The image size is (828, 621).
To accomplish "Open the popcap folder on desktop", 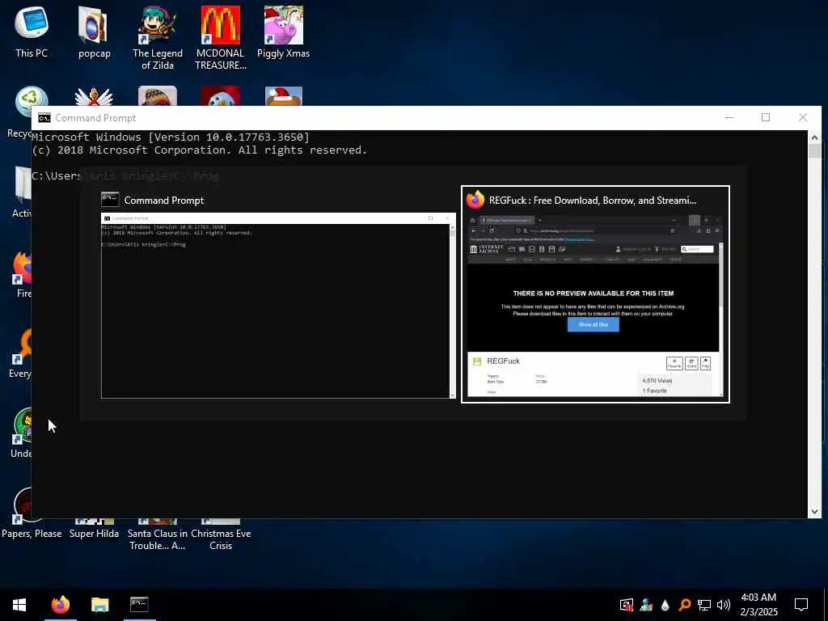I will 94,32.
